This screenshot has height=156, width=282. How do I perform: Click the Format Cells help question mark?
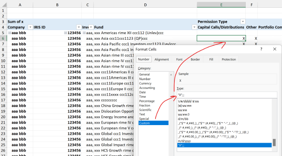pos(261,50)
